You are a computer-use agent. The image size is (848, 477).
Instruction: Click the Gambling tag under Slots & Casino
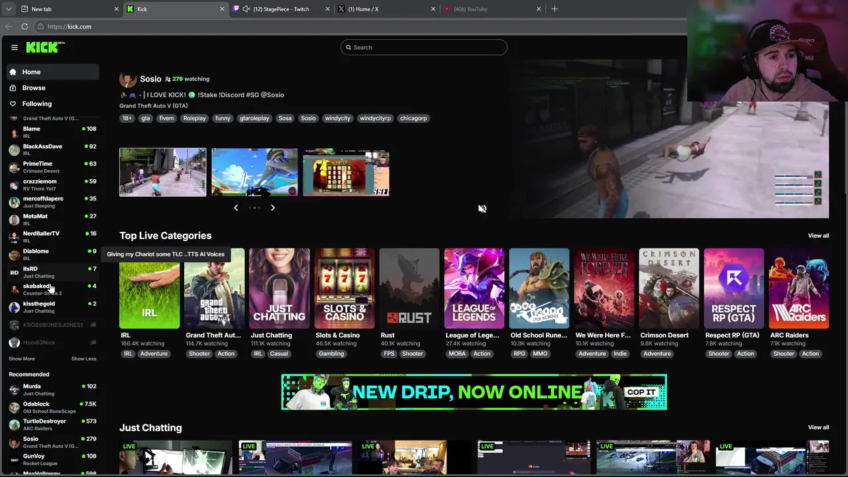pos(331,354)
